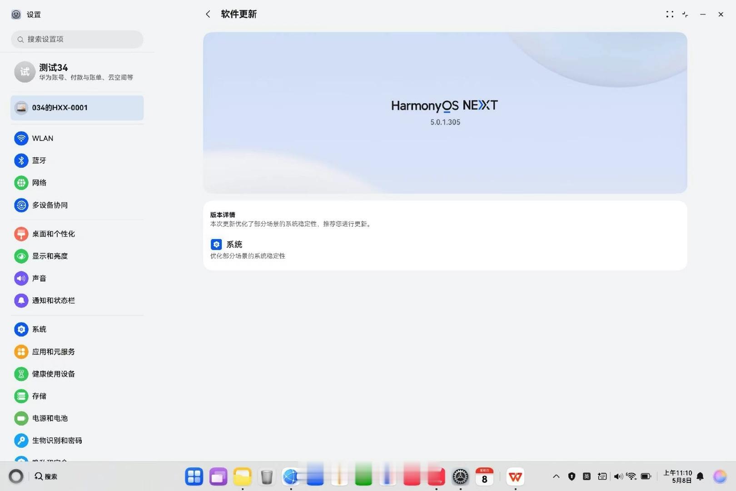Viewport: 736px width, 491px height.
Task: Open 存储 storage settings
Action: (77, 396)
